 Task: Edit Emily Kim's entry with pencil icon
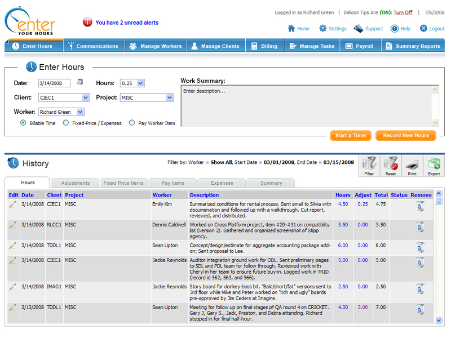coord(13,204)
